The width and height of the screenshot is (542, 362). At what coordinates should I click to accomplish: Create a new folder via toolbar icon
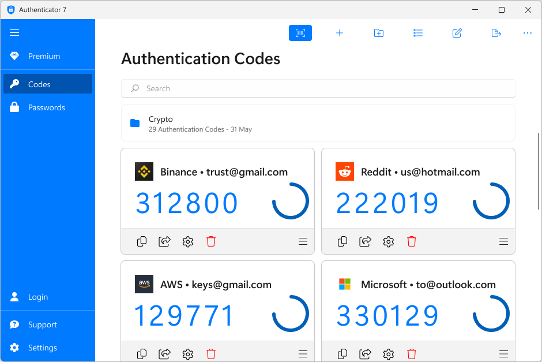[379, 33]
